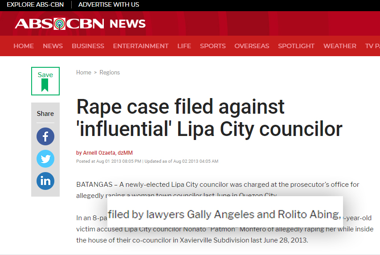
Task: Open the HOME navigation menu item
Action: point(24,46)
